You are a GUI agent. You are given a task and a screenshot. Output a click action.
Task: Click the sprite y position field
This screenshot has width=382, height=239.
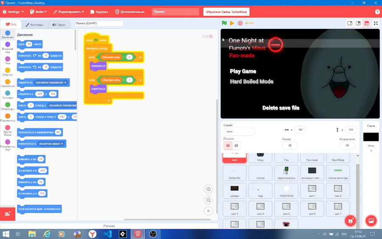coord(351,130)
